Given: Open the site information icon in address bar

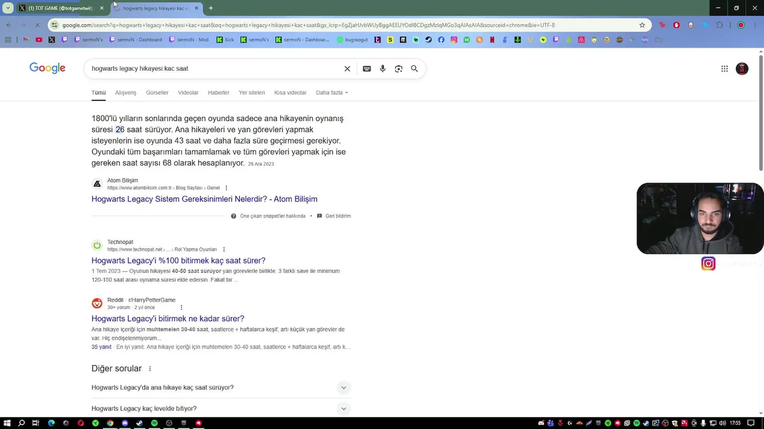Looking at the screenshot, I should click(55, 25).
